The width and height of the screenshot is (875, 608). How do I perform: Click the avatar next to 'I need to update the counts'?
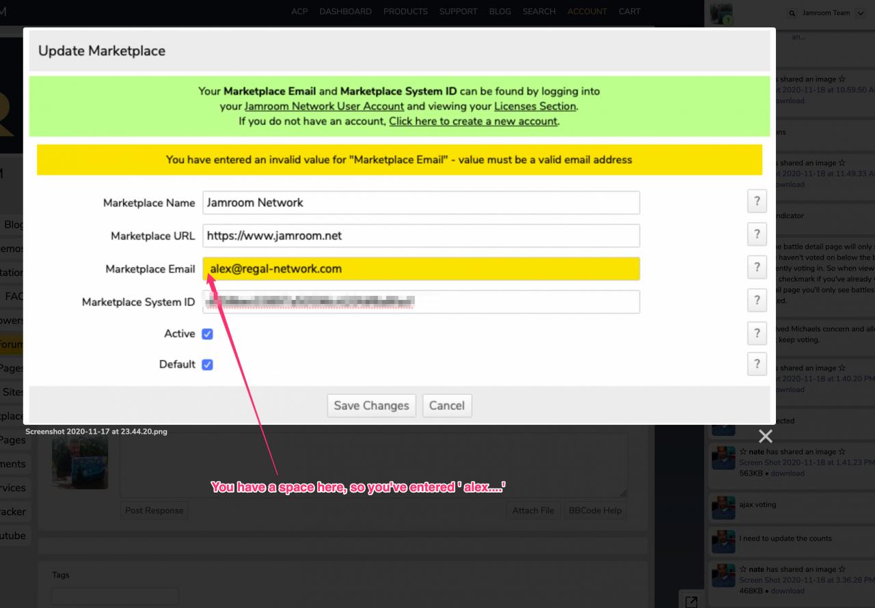pyautogui.click(x=723, y=542)
